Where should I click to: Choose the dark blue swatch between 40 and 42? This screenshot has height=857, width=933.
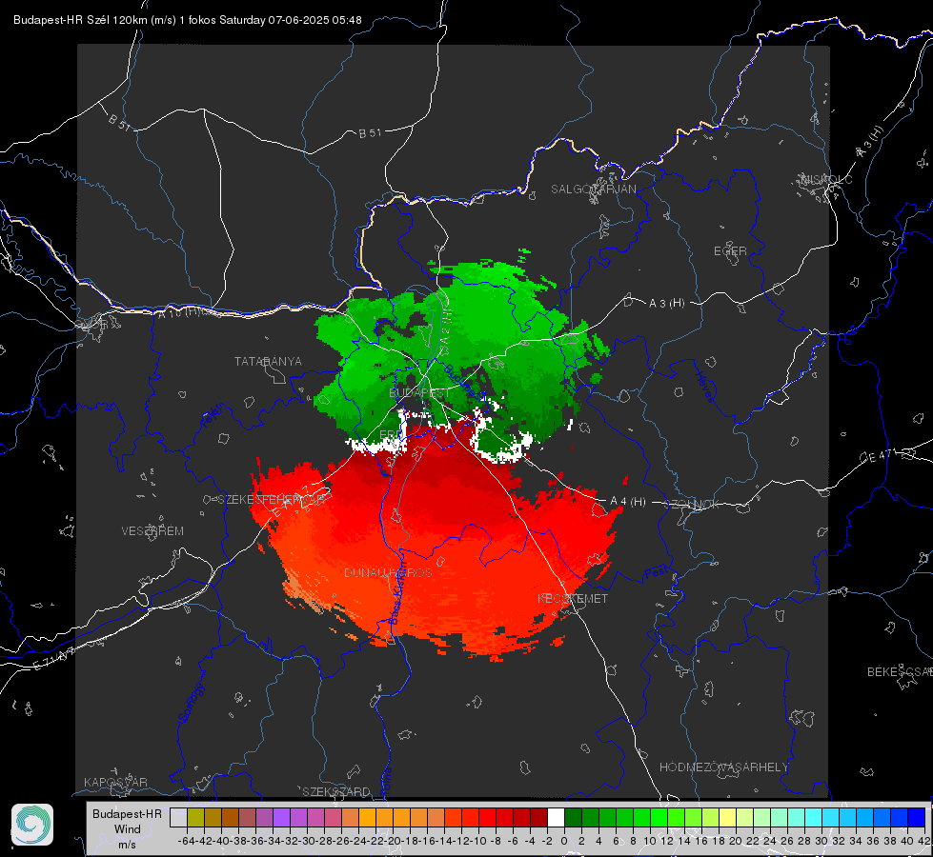click(x=917, y=818)
